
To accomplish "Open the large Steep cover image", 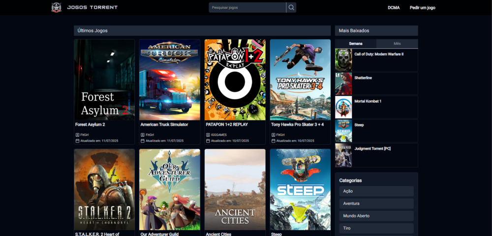I will coord(300,190).
